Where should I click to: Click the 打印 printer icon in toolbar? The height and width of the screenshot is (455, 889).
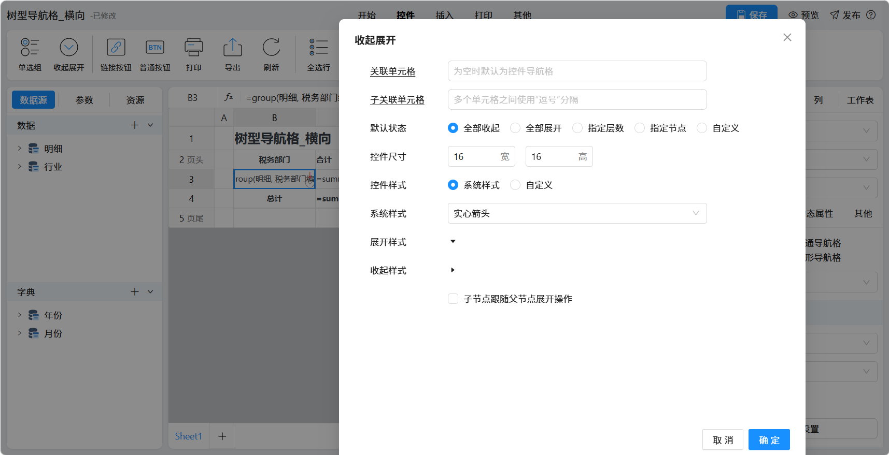point(193,47)
